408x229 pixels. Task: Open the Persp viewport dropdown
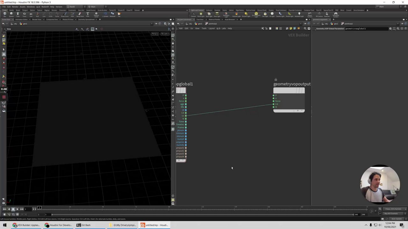tap(155, 34)
